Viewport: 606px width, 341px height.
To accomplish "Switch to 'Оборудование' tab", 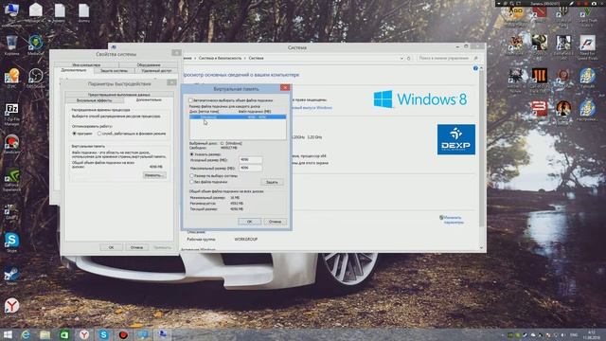I will [x=149, y=65].
